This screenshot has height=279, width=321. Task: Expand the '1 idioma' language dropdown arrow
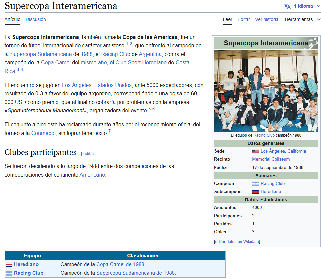pyautogui.click(x=318, y=6)
